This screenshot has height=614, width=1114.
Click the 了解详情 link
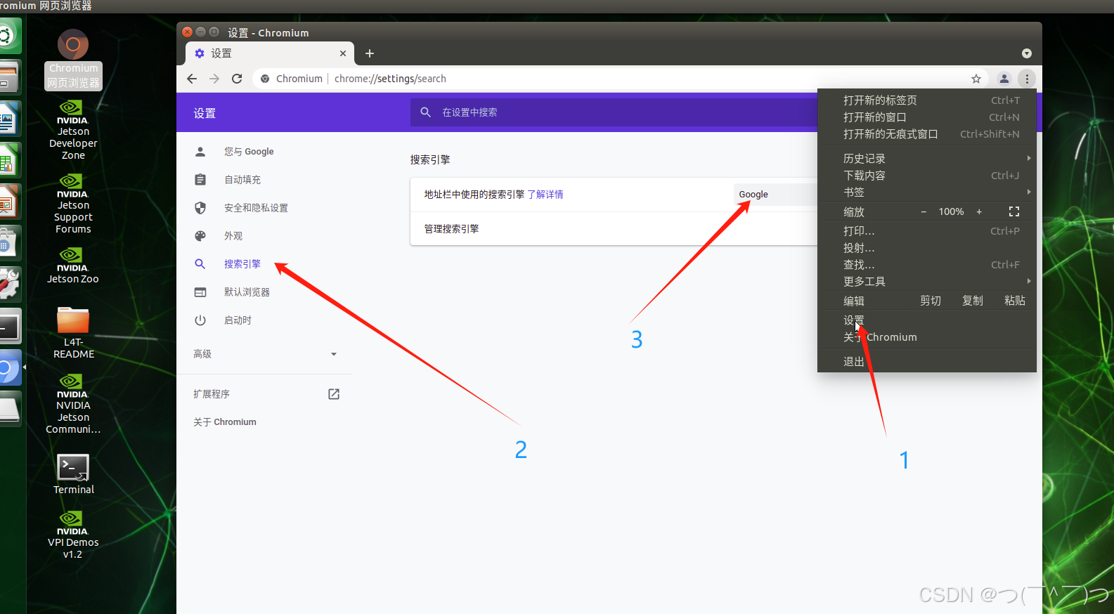pyautogui.click(x=545, y=195)
